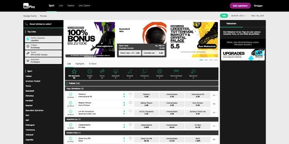Open timezone UTC+1 dropdown
The height and width of the screenshot is (144, 289).
coord(239,16)
